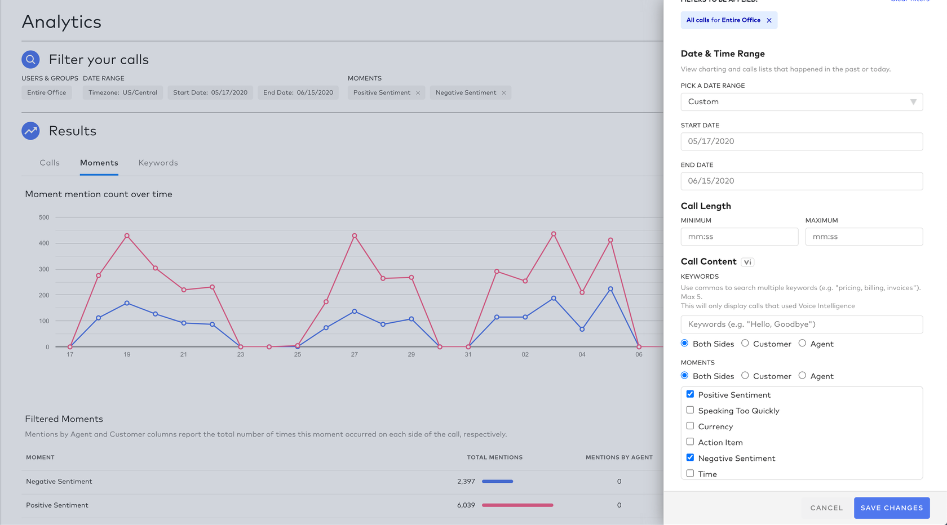947x525 pixels.
Task: Click the Start Date 05/17/2020 chip
Action: click(x=210, y=92)
